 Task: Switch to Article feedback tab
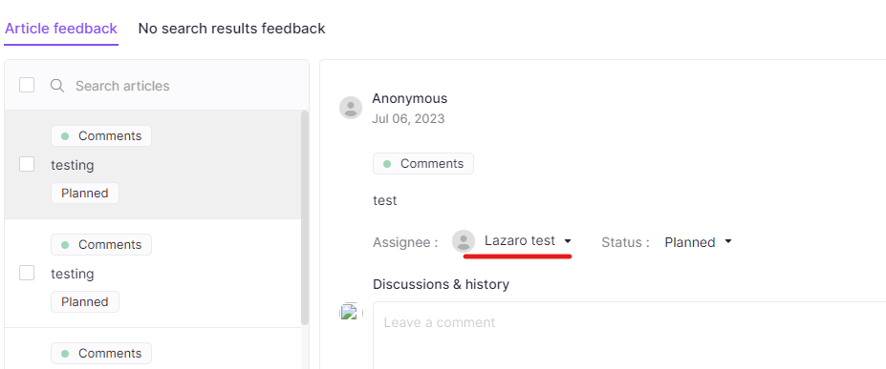61,29
